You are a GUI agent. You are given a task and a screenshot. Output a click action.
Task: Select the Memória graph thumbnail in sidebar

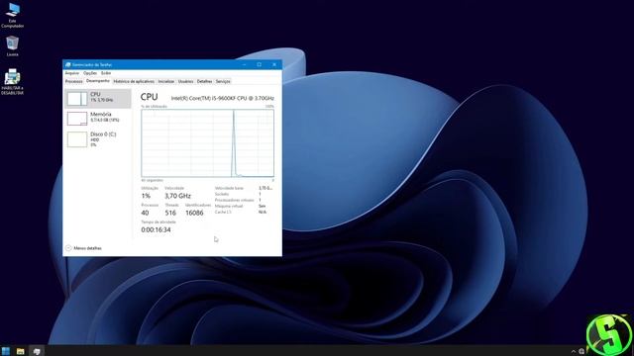(77, 119)
